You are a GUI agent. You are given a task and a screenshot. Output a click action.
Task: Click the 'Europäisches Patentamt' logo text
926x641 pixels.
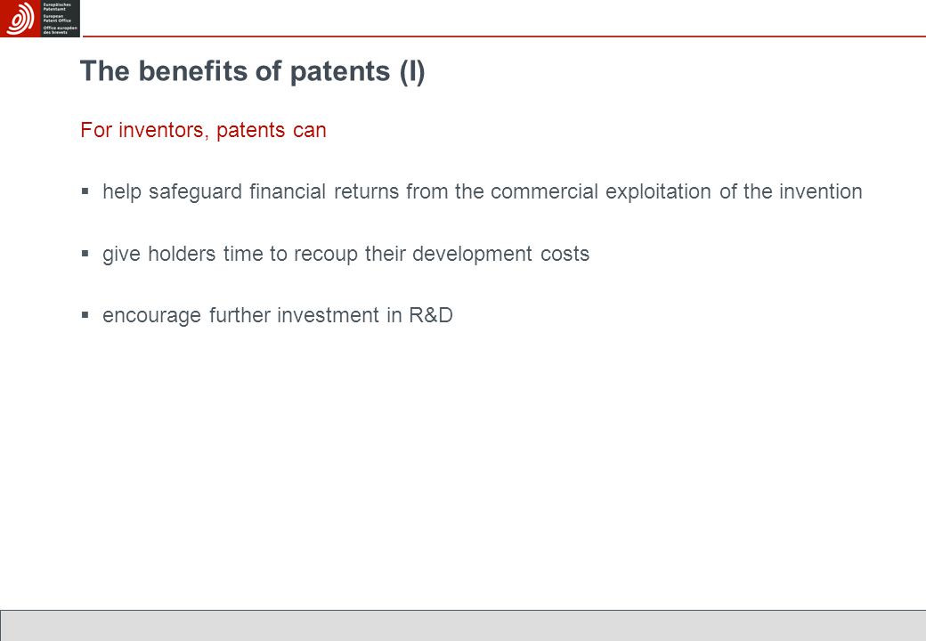coord(57,6)
